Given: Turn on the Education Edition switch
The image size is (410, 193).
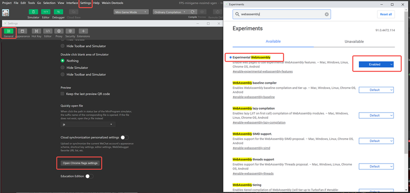Looking at the screenshot, I should point(89,177).
